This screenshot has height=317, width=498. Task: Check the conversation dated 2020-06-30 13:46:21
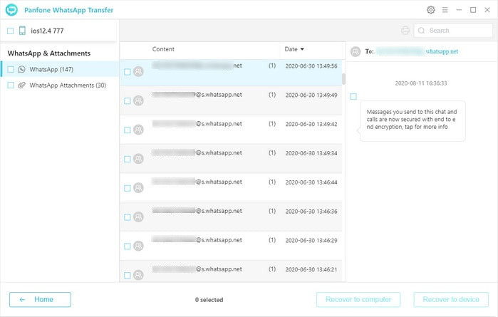[x=128, y=275]
